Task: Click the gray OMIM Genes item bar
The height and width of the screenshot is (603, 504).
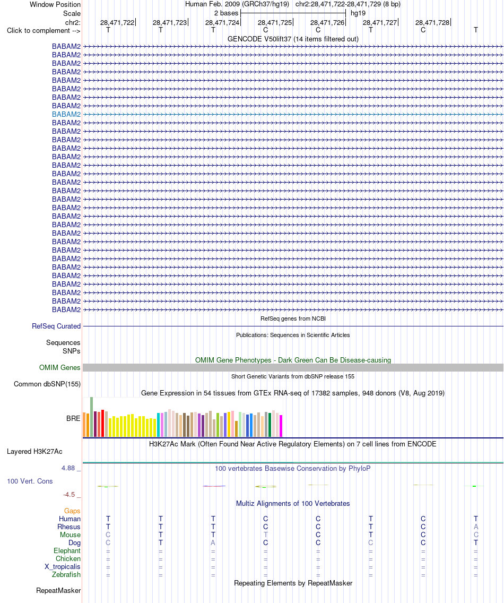Action: click(x=293, y=368)
